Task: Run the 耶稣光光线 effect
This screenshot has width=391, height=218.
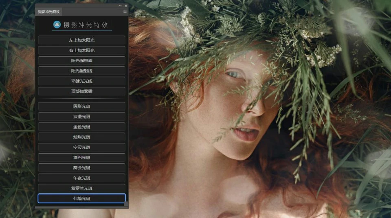Action: coord(82,81)
